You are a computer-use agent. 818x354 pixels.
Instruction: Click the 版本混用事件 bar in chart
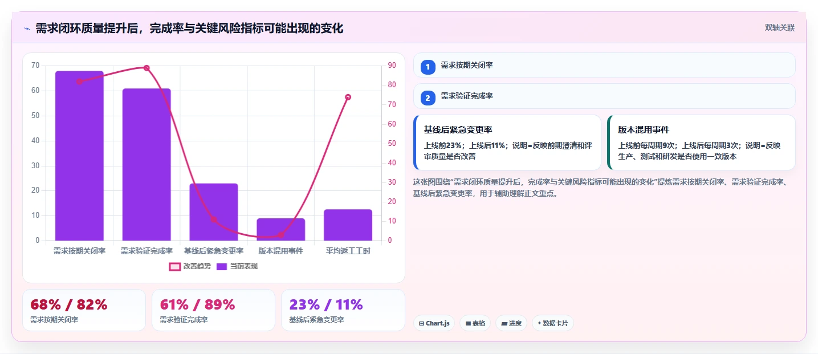coord(281,230)
